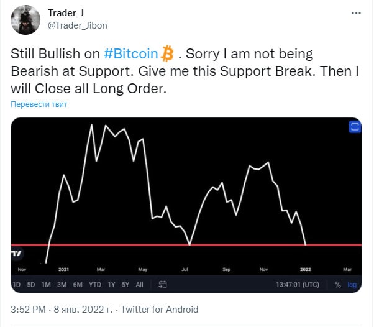Choose the 6M time range
The height and width of the screenshot is (327, 374).
coord(77,285)
